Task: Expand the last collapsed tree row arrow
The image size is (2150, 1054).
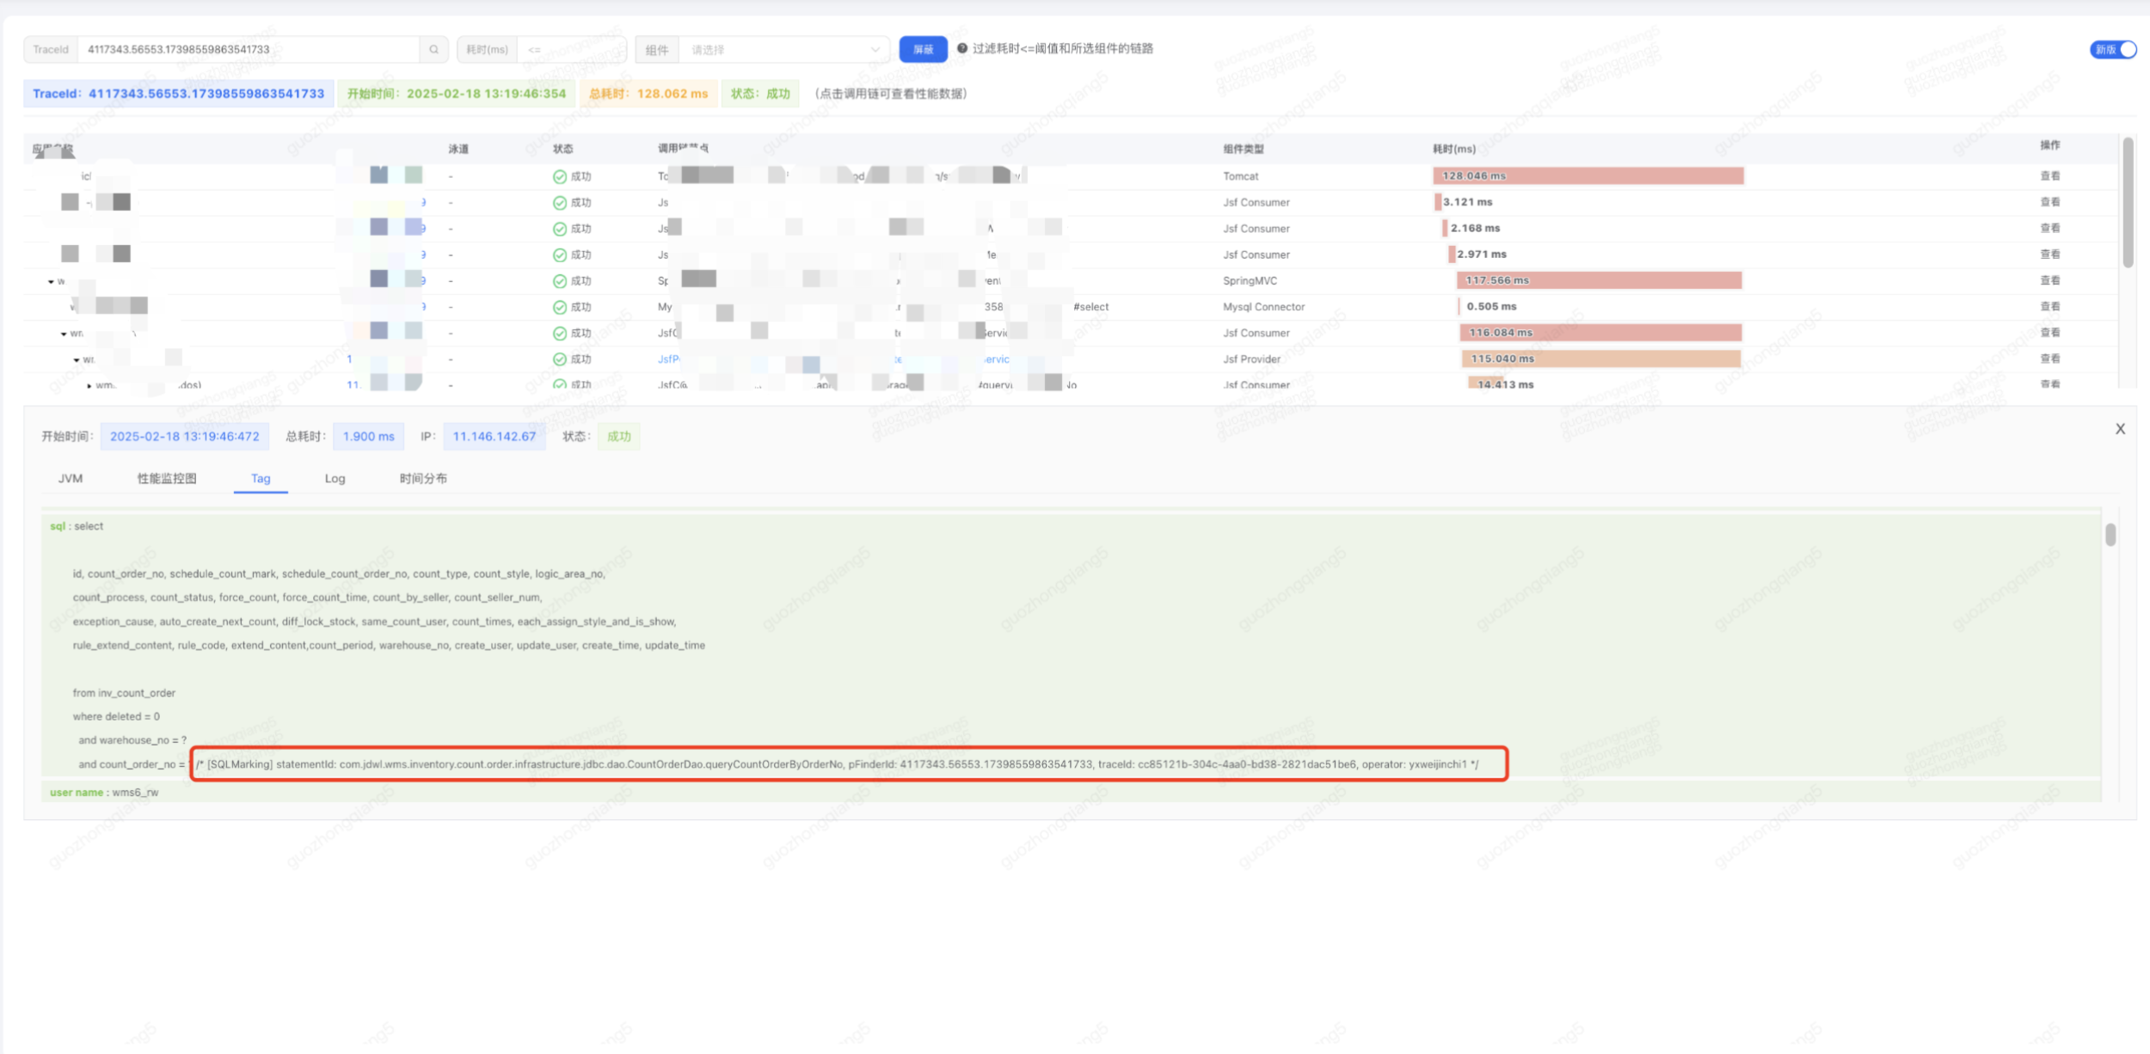Action: pyautogui.click(x=89, y=386)
